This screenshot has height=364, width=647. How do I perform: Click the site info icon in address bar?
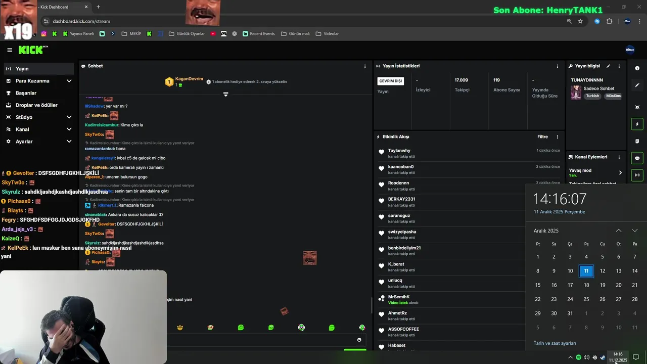coord(46,21)
